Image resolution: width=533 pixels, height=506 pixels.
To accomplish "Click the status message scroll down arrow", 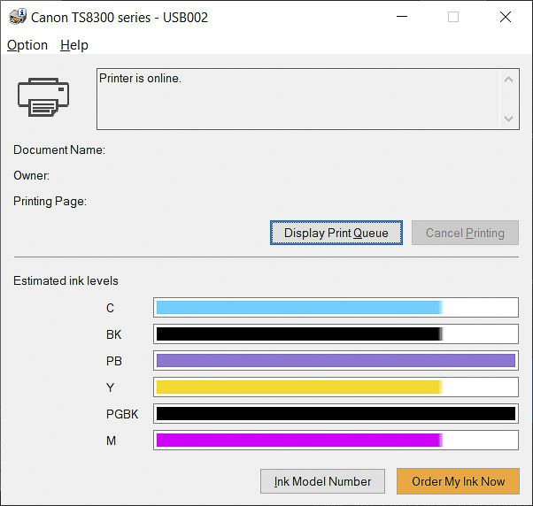I will [x=508, y=119].
